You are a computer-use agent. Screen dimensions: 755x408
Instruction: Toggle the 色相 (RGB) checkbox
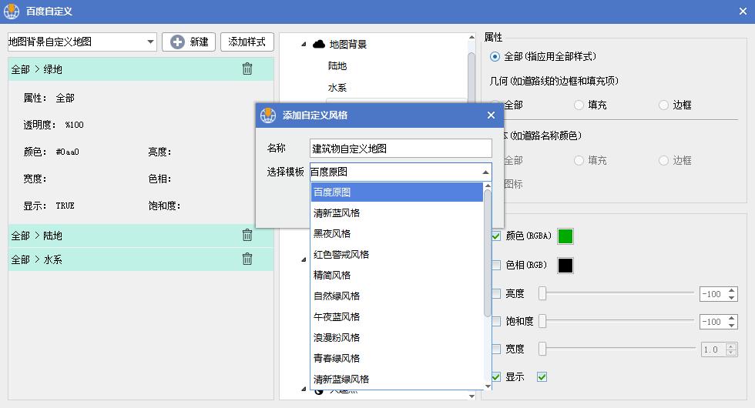tap(496, 265)
